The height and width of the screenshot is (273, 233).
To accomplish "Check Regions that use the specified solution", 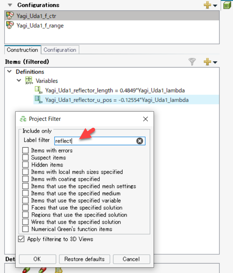I will 26,215.
